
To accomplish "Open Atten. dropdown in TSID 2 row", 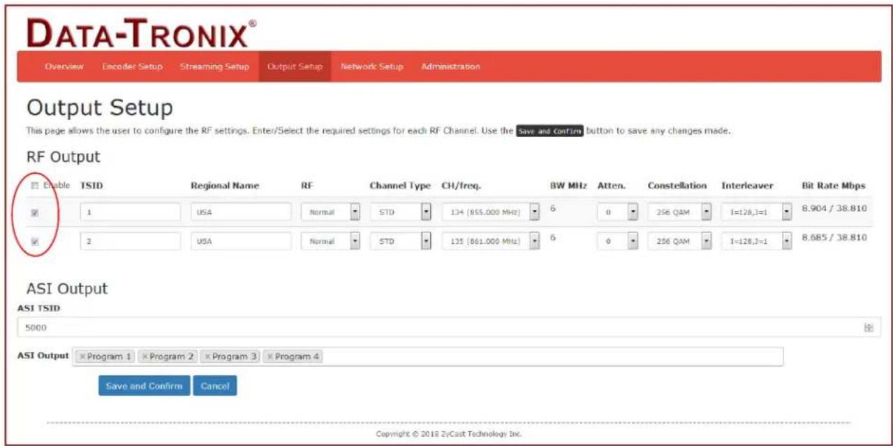I will (x=618, y=241).
